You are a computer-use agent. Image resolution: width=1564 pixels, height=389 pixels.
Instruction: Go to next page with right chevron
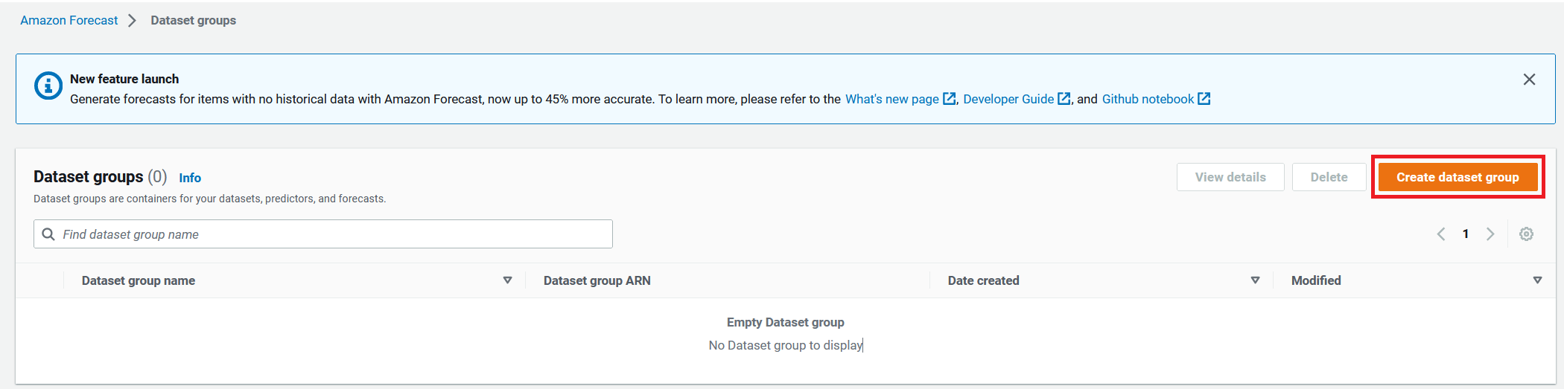tap(1490, 234)
